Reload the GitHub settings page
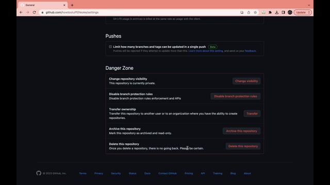 pyautogui.click(x=35, y=12)
